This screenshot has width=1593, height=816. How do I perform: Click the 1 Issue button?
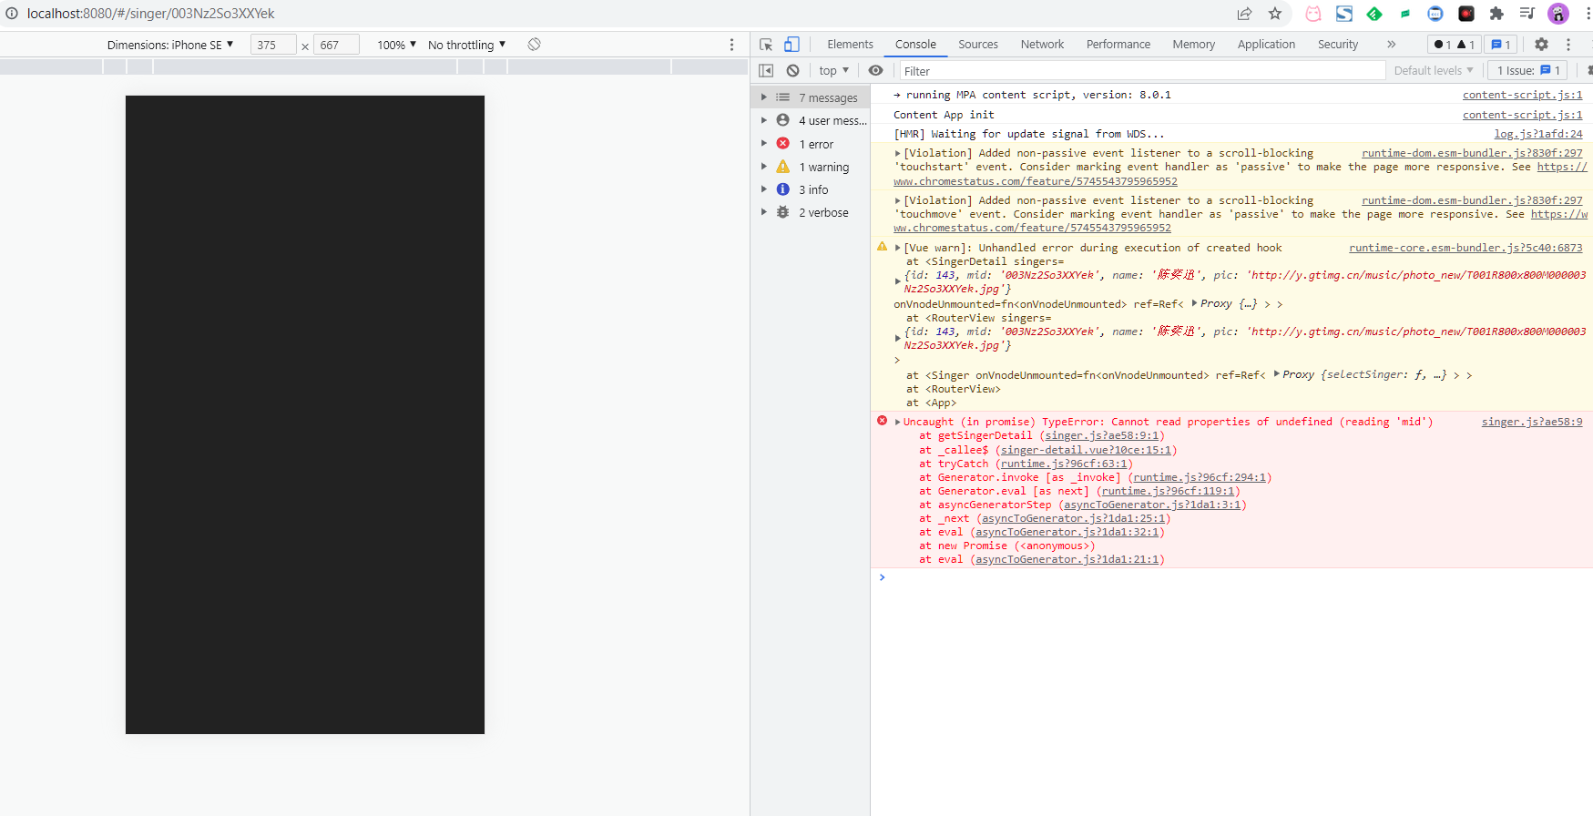point(1528,71)
